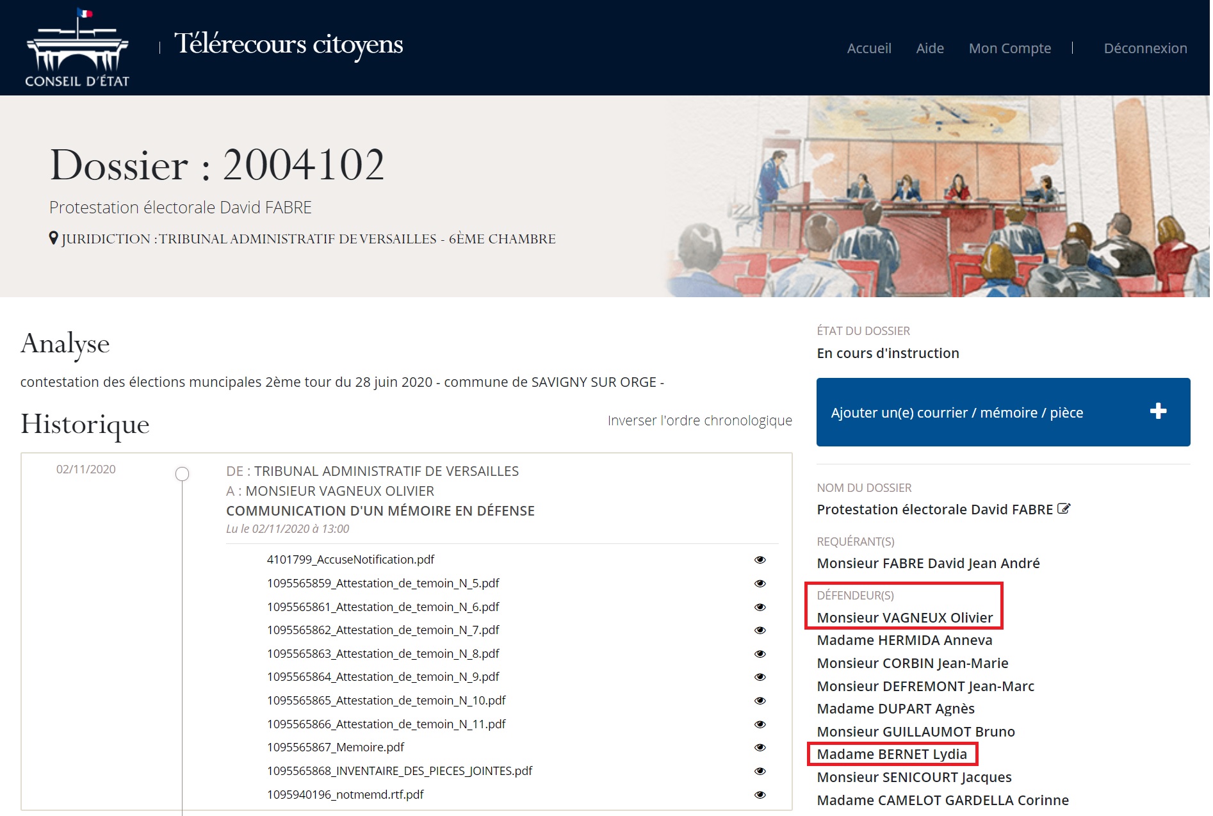Show 1095940196_notmemd.rtf.pdf via eye icon

click(760, 795)
